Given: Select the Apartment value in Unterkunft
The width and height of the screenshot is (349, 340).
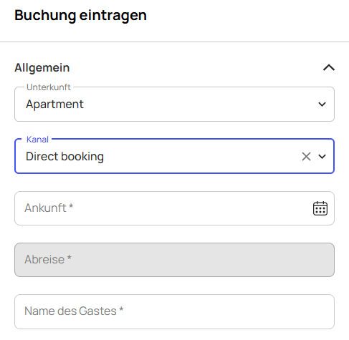Looking at the screenshot, I should coord(54,105).
